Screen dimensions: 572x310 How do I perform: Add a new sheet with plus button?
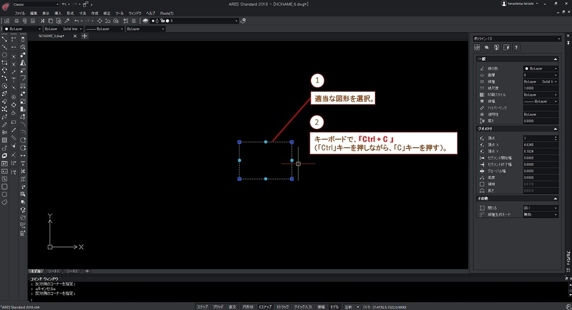87,271
